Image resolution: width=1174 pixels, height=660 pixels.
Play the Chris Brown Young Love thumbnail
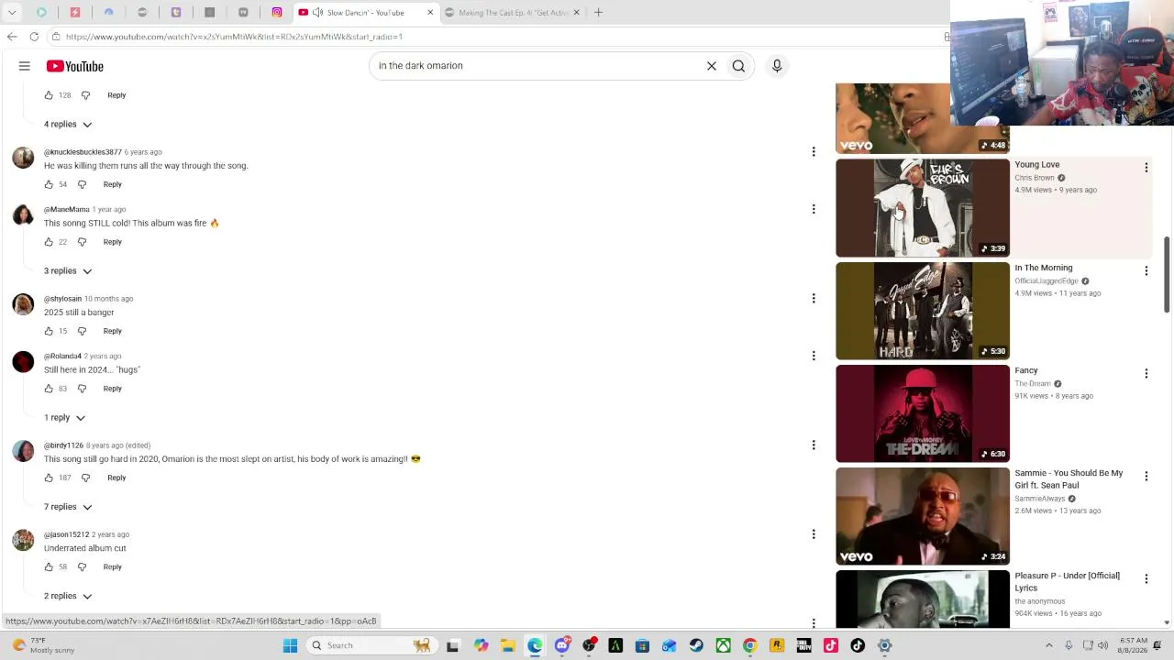tap(923, 208)
